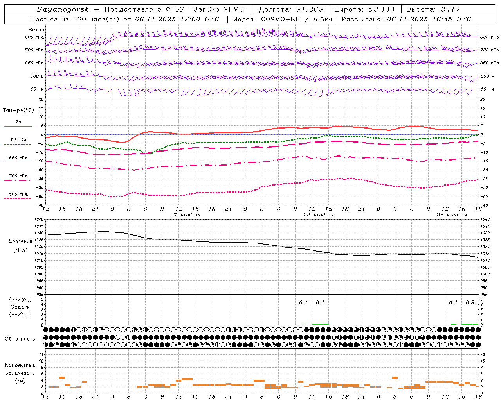Click the '09 ноября' date marker
This screenshot has height=400, width=501.
click(x=452, y=215)
